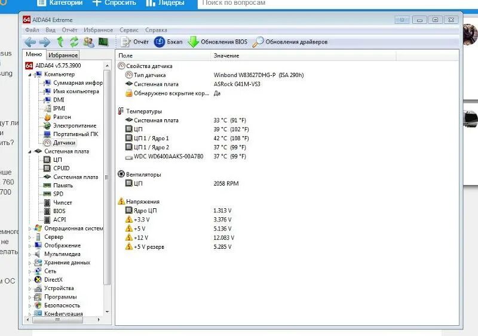This screenshot has height=336, width=478.
Task: Click the SPD icon in tree
Action: coord(47,194)
